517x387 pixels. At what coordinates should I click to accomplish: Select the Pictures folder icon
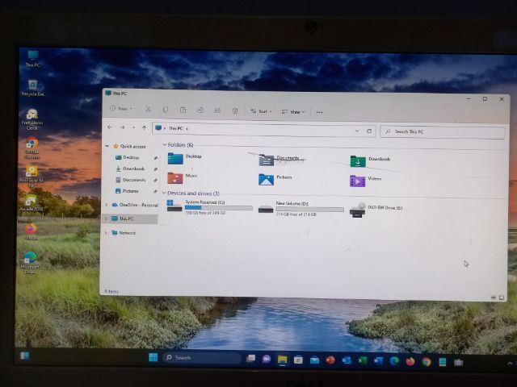pyautogui.click(x=266, y=180)
